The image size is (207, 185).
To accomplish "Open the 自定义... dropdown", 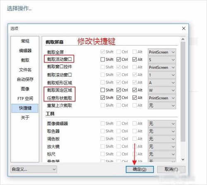I will coord(34,169).
